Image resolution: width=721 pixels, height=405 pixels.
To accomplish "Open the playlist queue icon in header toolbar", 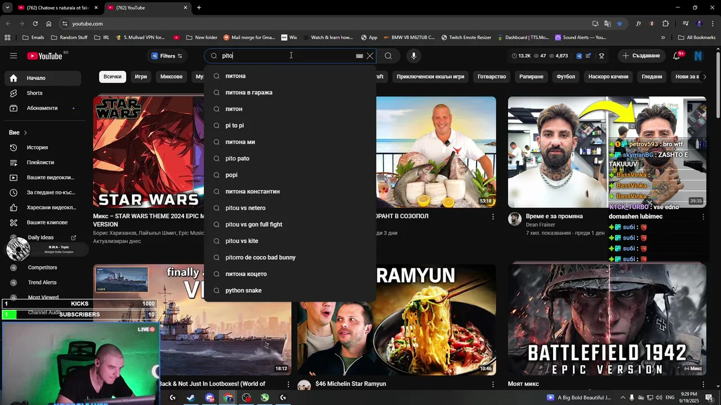I will click(x=588, y=56).
